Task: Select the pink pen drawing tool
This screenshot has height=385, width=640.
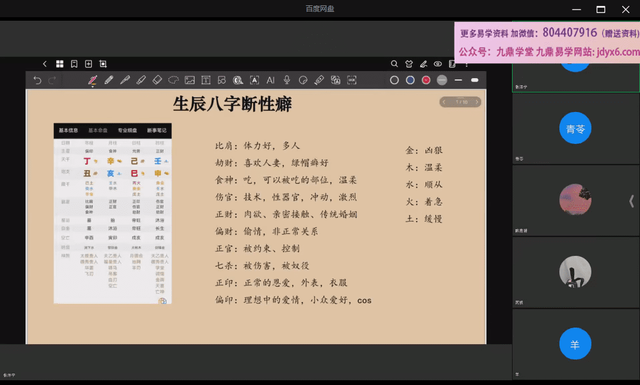Action: pos(92,80)
